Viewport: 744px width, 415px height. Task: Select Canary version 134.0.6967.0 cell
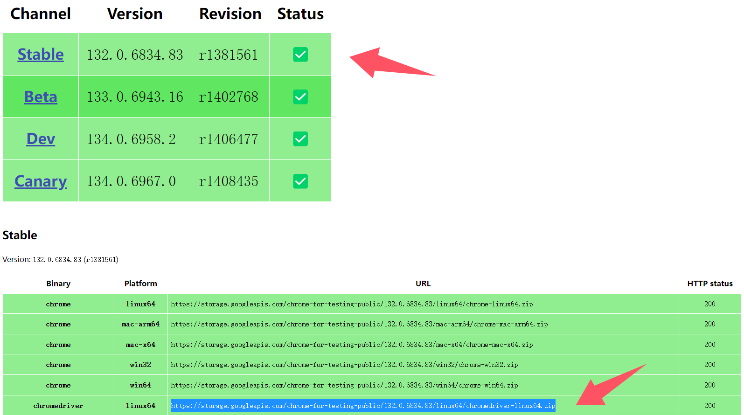point(135,181)
